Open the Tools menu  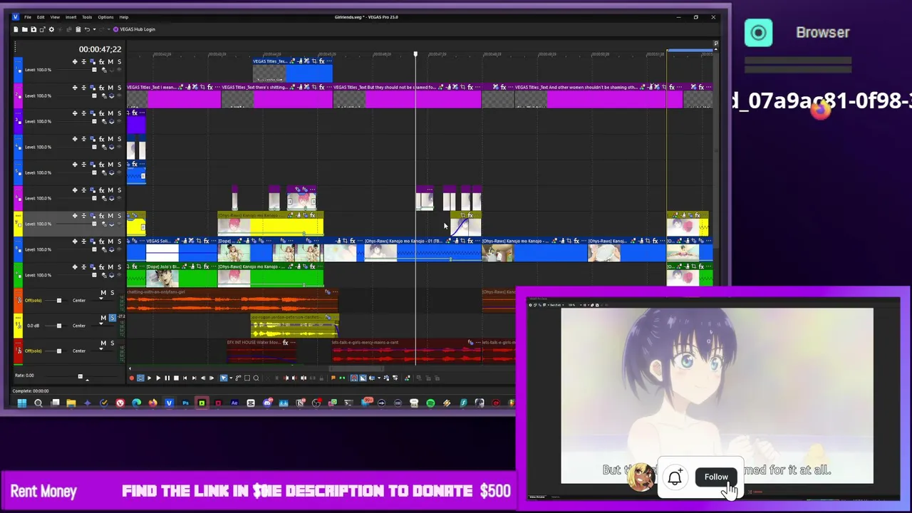point(87,17)
